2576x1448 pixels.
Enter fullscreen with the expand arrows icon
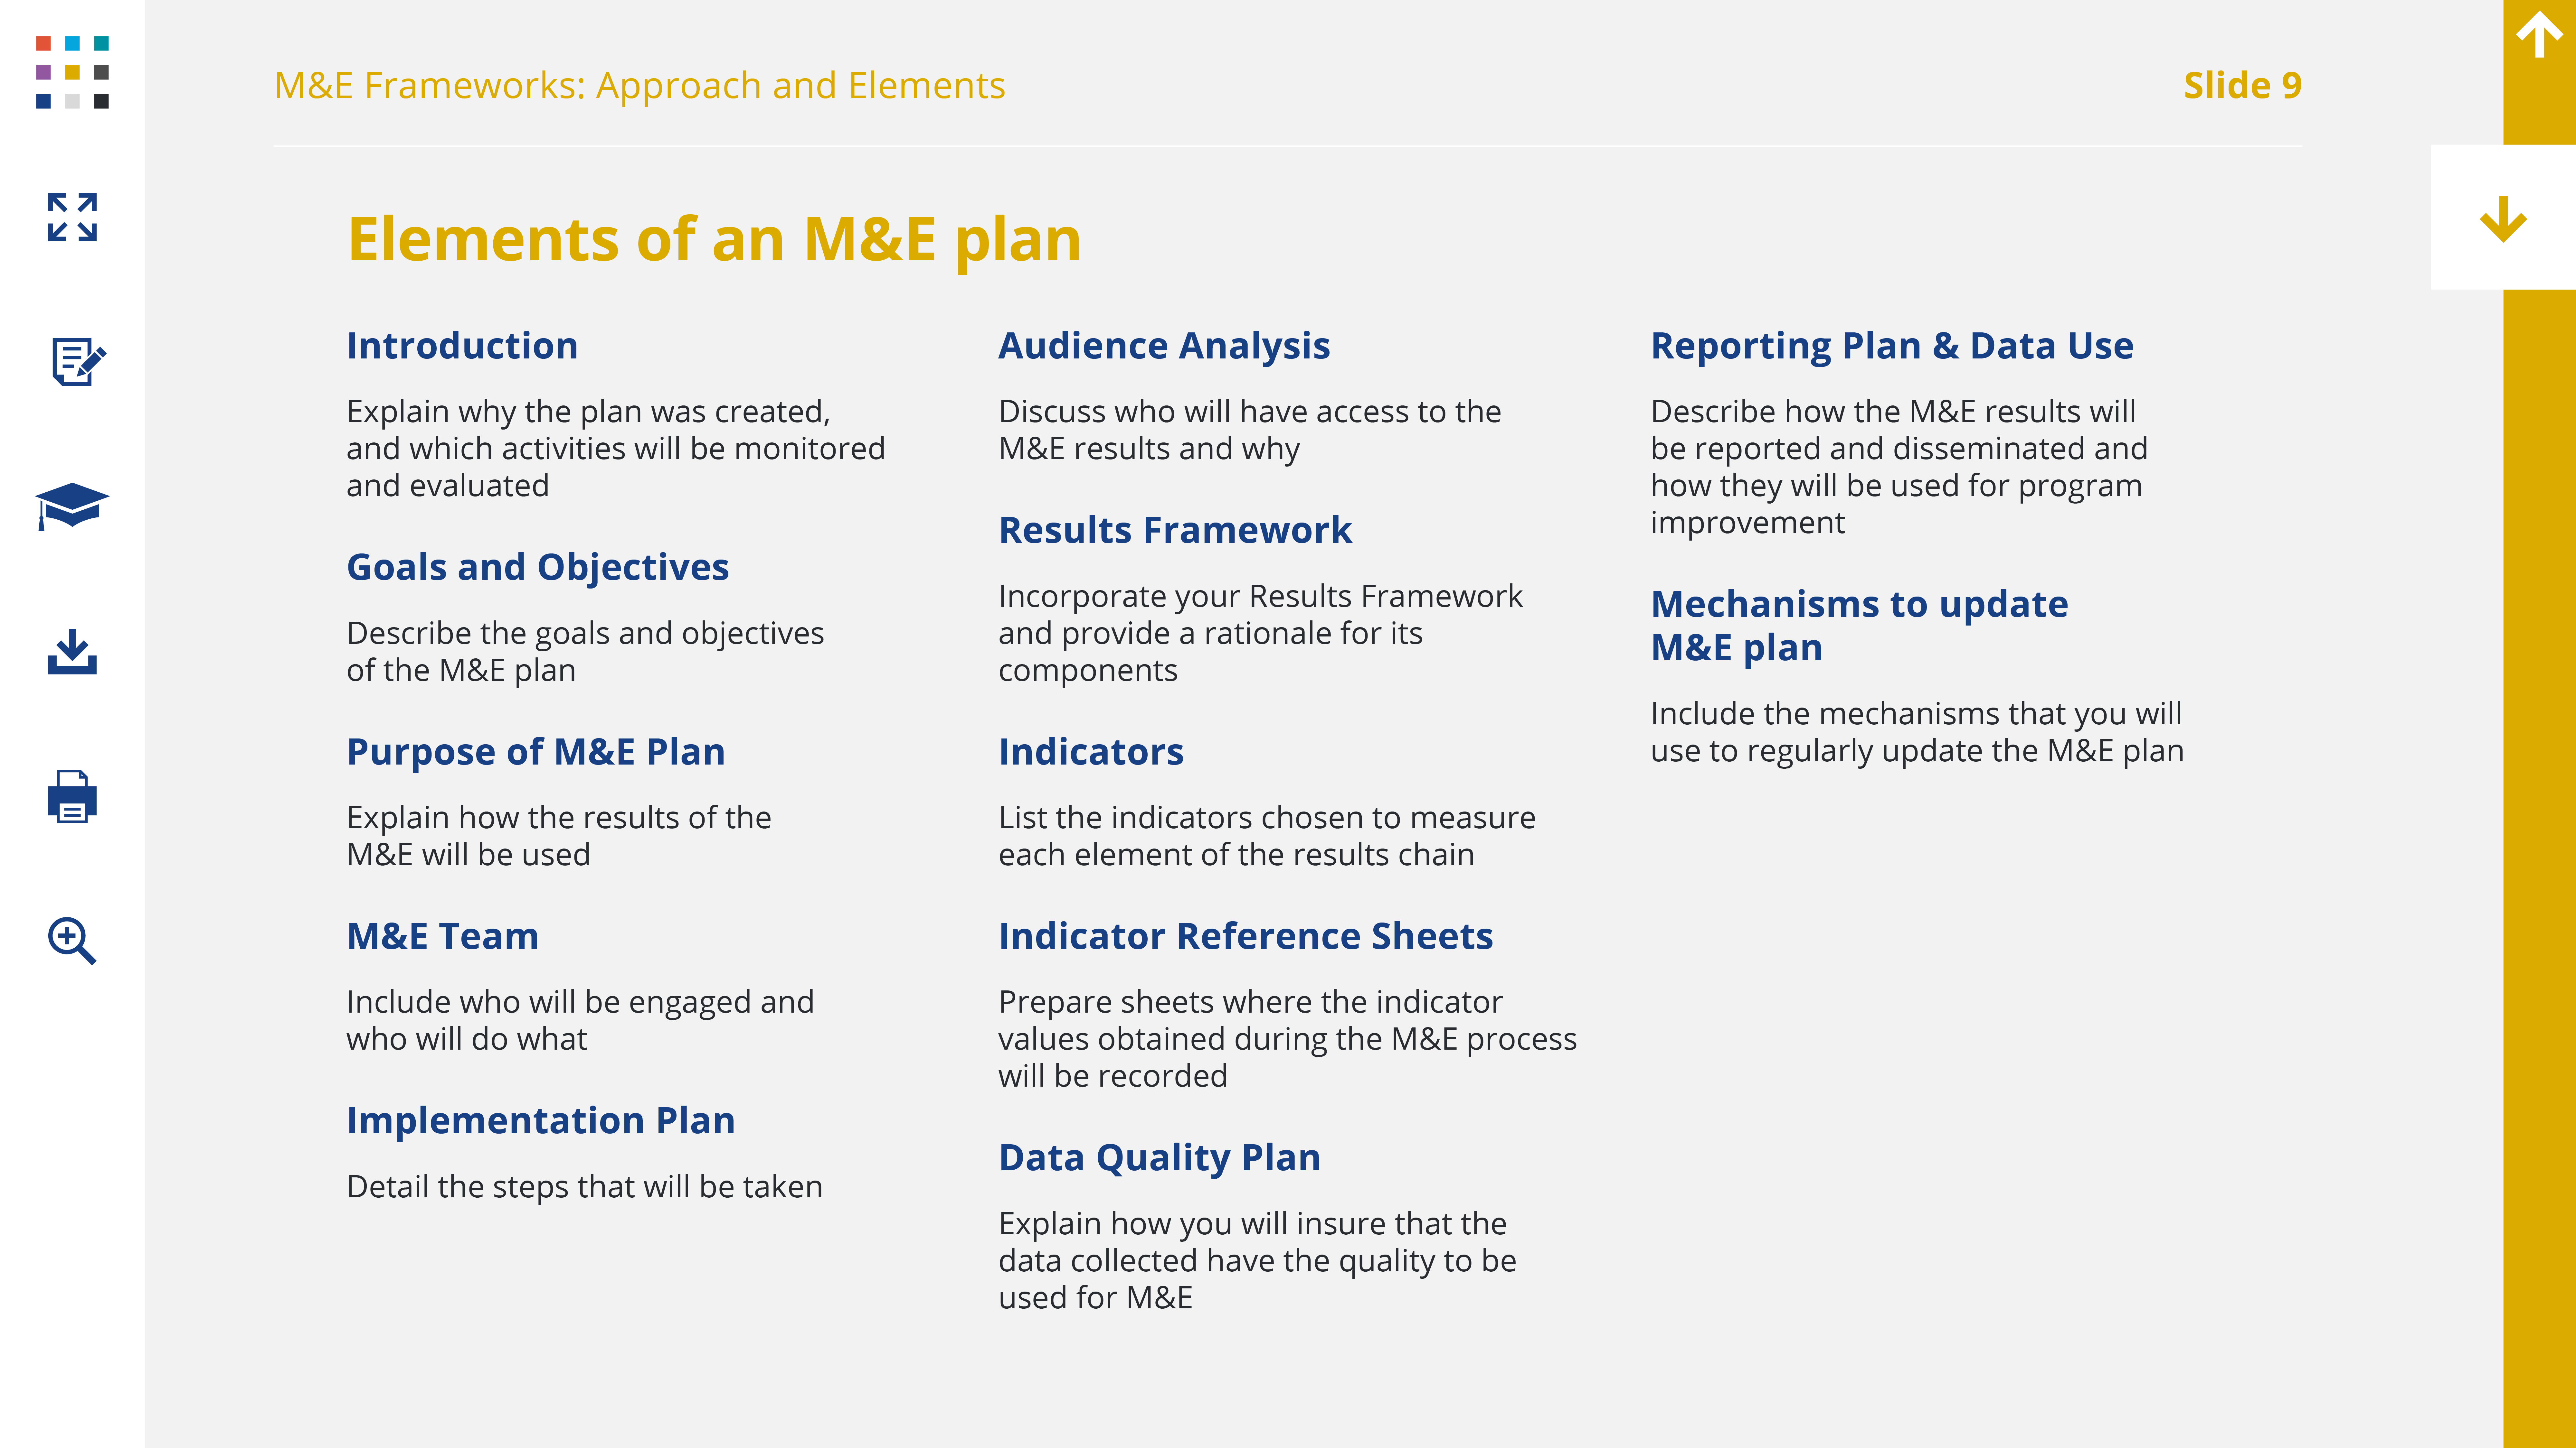click(72, 217)
